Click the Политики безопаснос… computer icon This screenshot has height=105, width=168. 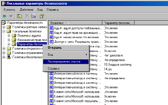pyautogui.click(x=9, y=57)
